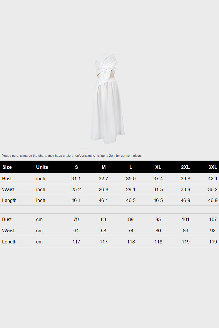Click the M size column header
This screenshot has height=328, width=219.
(x=103, y=167)
